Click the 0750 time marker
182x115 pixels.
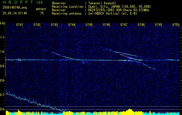(176, 25)
